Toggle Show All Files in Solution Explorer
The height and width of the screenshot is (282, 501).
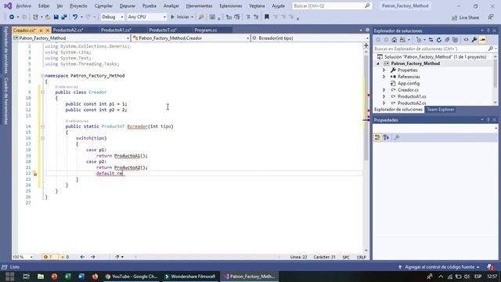(455, 40)
